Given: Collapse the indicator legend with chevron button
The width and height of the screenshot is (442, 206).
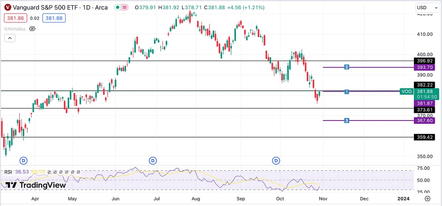Looking at the screenshot, I should 10,38.
